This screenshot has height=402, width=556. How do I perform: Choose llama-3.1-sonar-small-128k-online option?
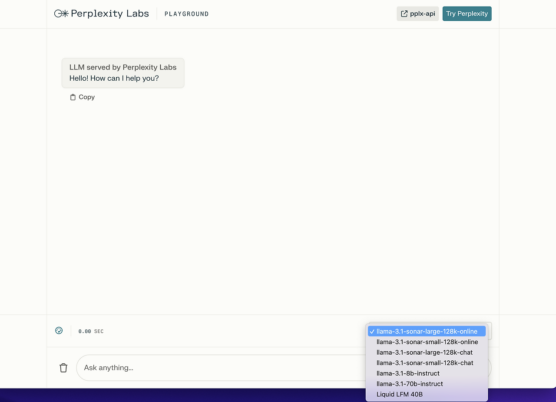(427, 342)
